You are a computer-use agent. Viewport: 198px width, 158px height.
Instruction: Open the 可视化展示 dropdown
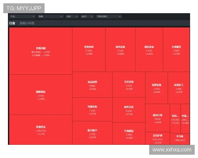coord(109,16)
